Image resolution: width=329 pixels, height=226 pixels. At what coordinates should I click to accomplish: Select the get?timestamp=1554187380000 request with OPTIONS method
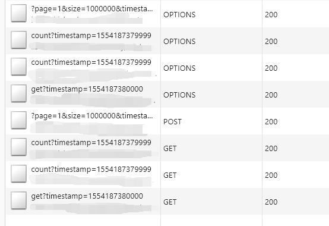tap(87, 89)
